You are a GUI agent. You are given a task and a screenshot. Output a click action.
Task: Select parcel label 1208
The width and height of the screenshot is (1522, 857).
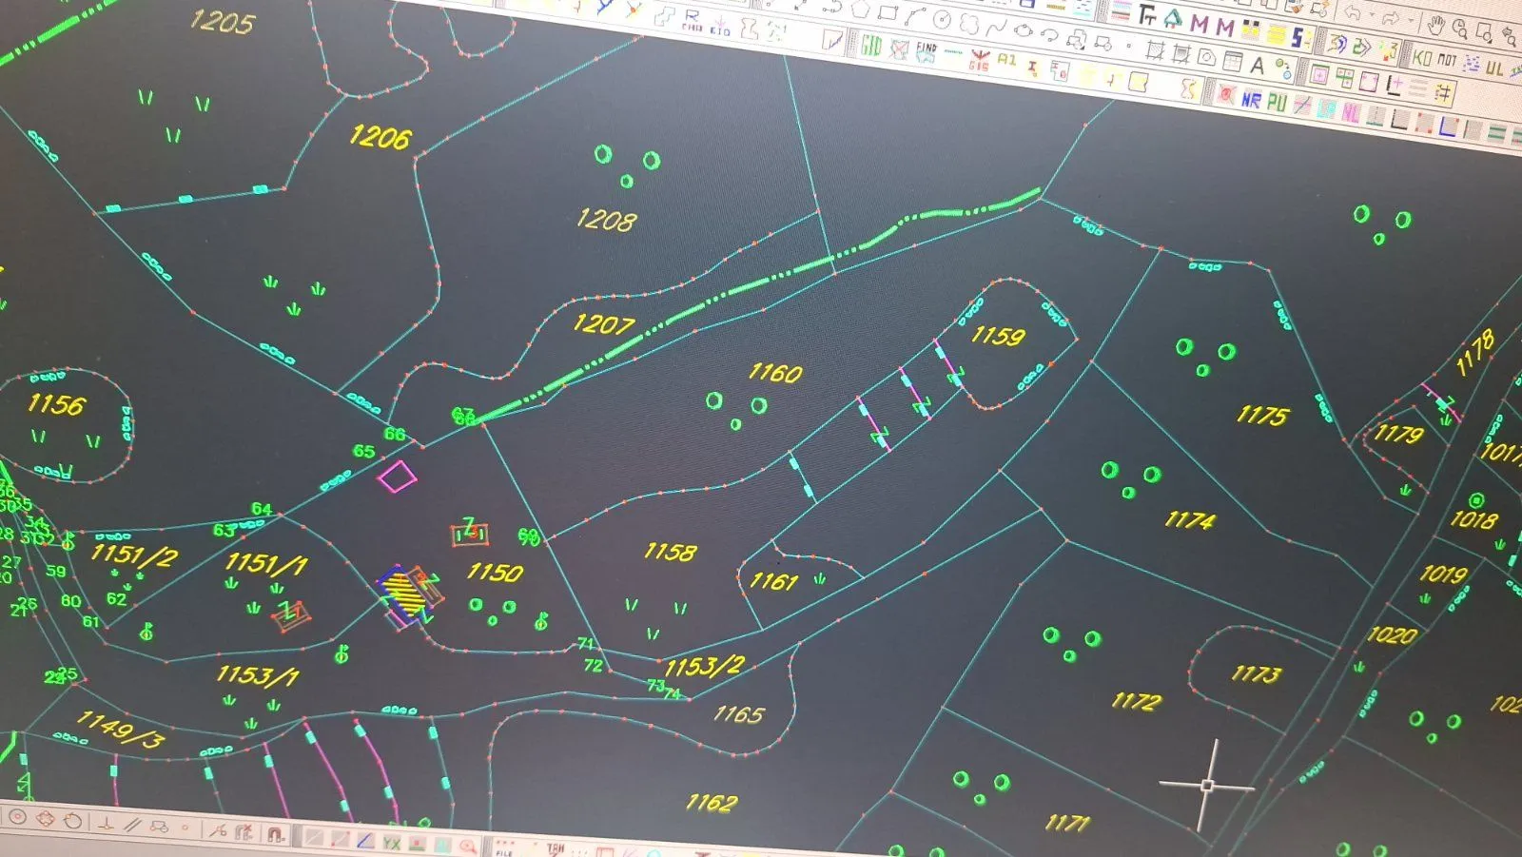pos(605,220)
